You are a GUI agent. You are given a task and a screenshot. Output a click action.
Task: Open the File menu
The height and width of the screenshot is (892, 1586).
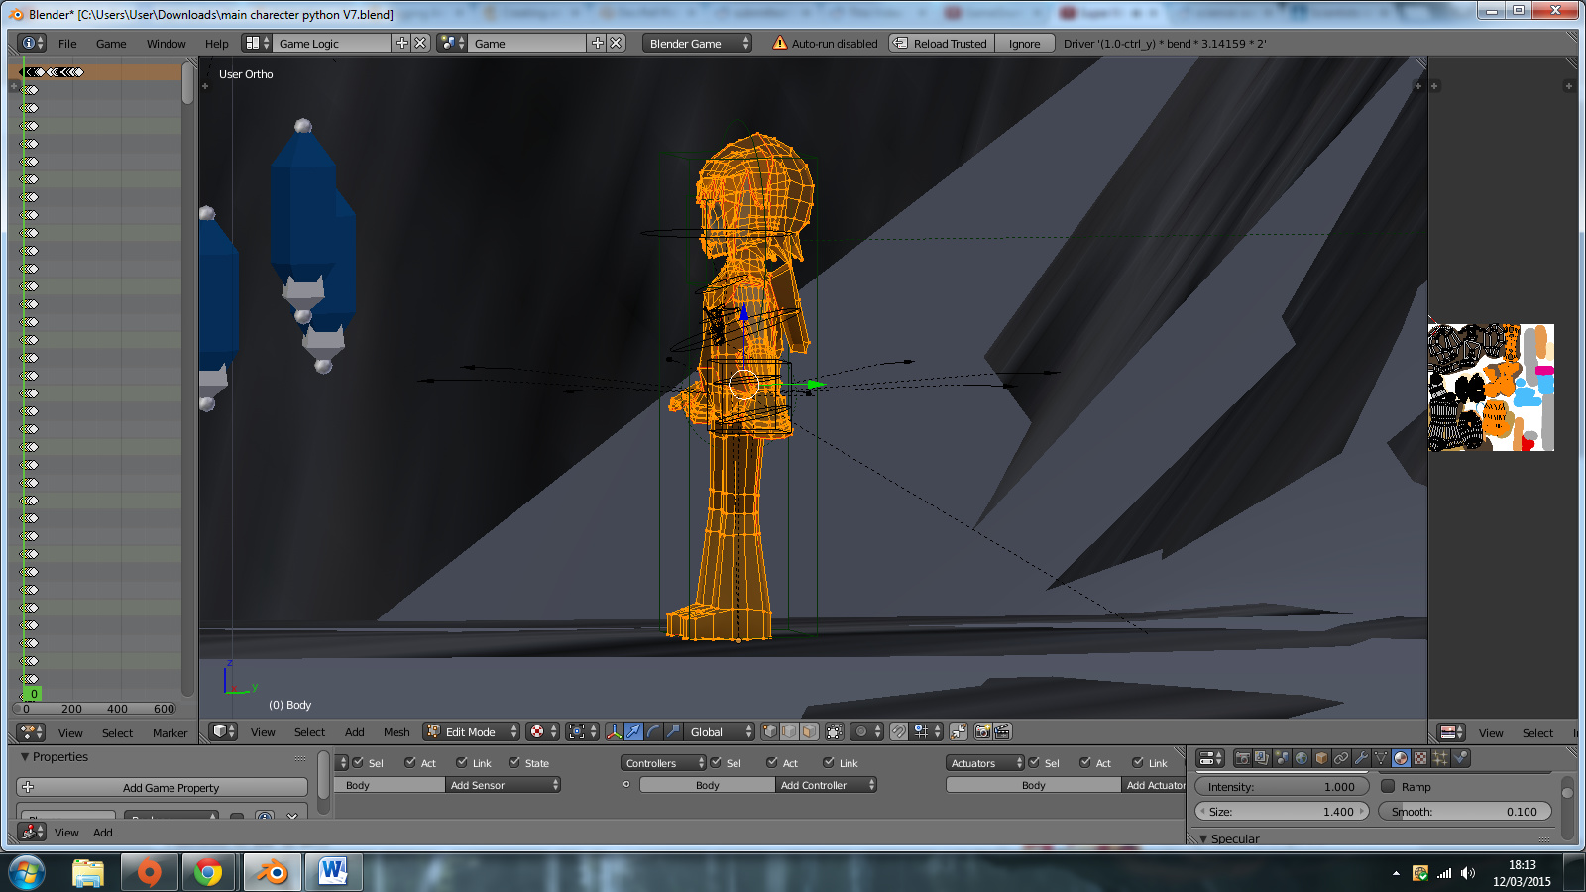coord(67,43)
